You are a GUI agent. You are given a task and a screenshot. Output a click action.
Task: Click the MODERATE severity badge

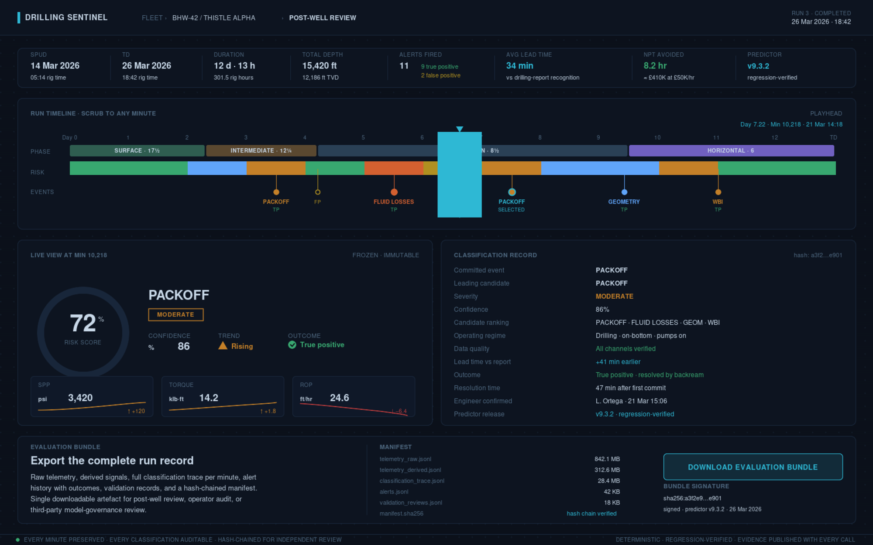click(x=176, y=315)
